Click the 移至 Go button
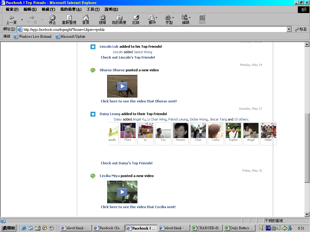310x232 pixels. [301, 29]
